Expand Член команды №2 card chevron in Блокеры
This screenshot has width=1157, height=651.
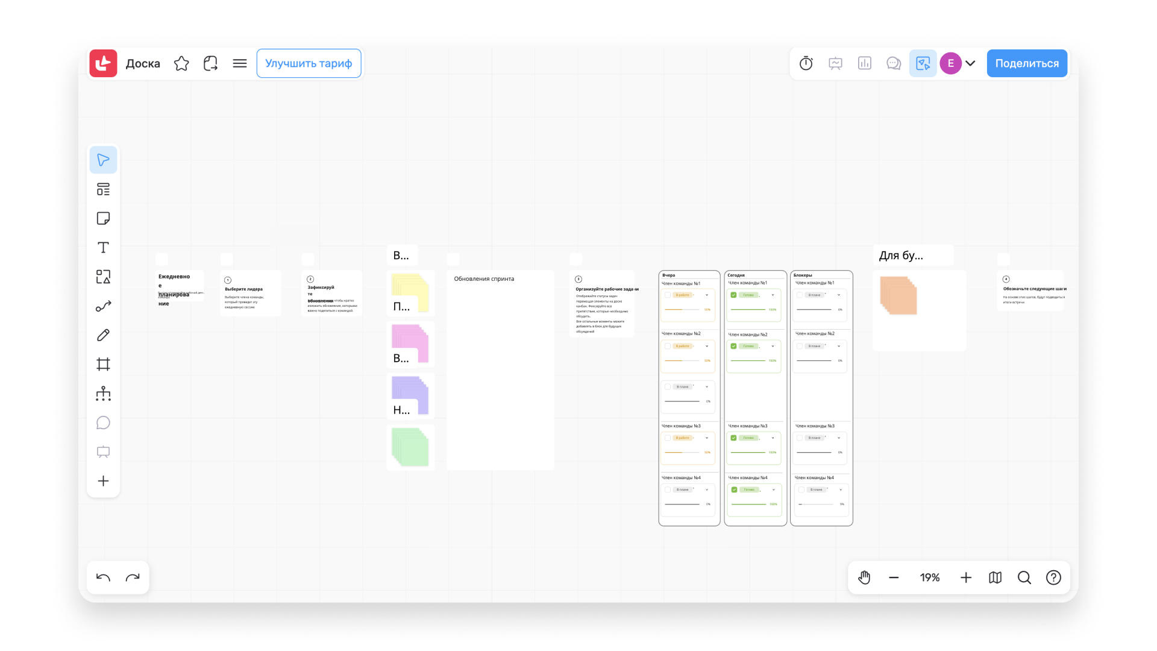coord(839,346)
